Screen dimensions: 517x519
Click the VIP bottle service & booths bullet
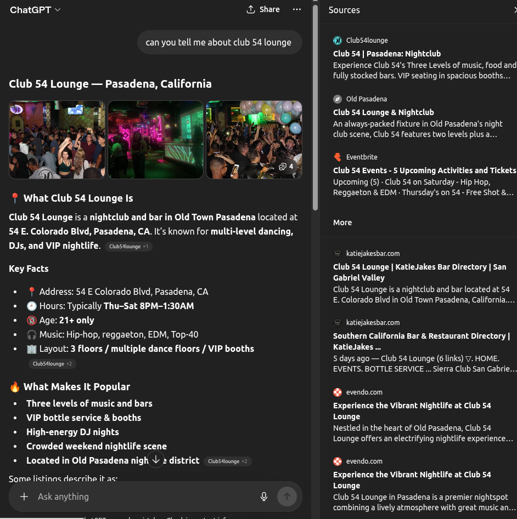(x=84, y=418)
